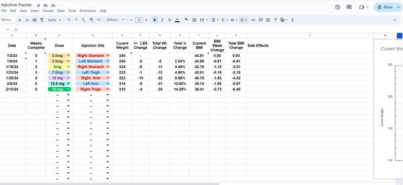Open the borders tool

pyautogui.click(x=194, y=20)
